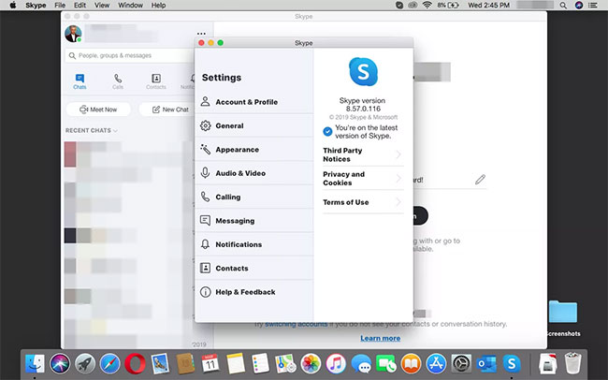Click the People, groups & messages search field

point(130,55)
